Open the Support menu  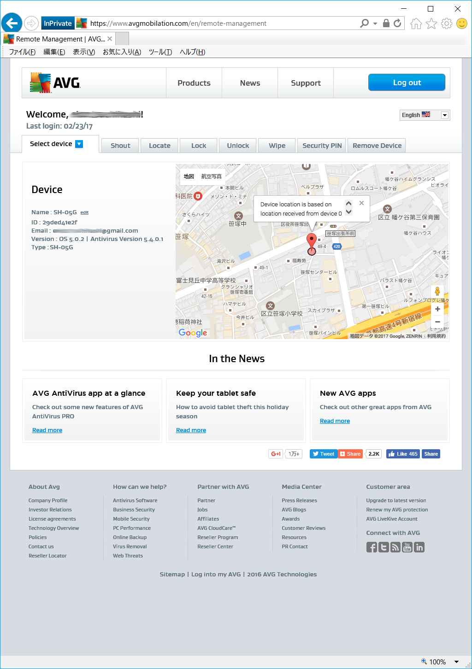[306, 83]
